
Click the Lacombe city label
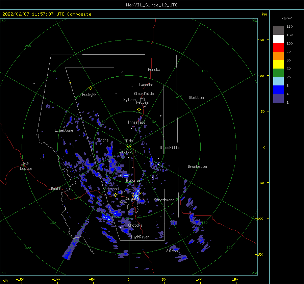pos(146,85)
